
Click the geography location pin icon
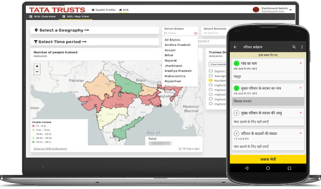coord(36,30)
